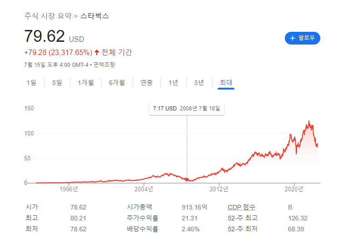Image resolution: width=348 pixels, height=239 pixels.
Task: Click the +79.28 (23,317.65%) change text
Action: click(x=58, y=53)
